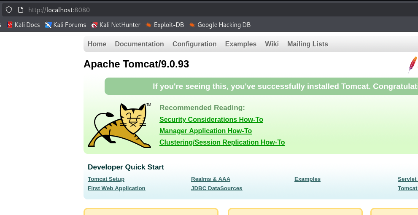
Task: Click the Apache Tomcat/9.0.93 heading
Action: 136,64
